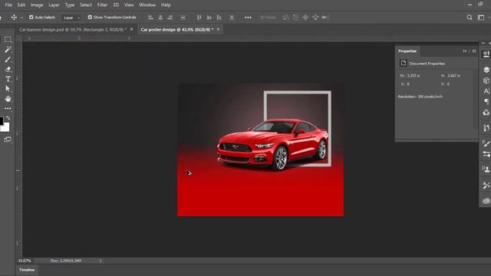The height and width of the screenshot is (276, 491).
Task: Toggle the Auto-Select checkbox
Action: (x=31, y=17)
